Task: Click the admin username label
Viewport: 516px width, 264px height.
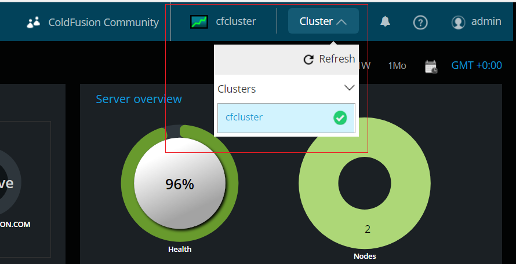Action: [486, 21]
